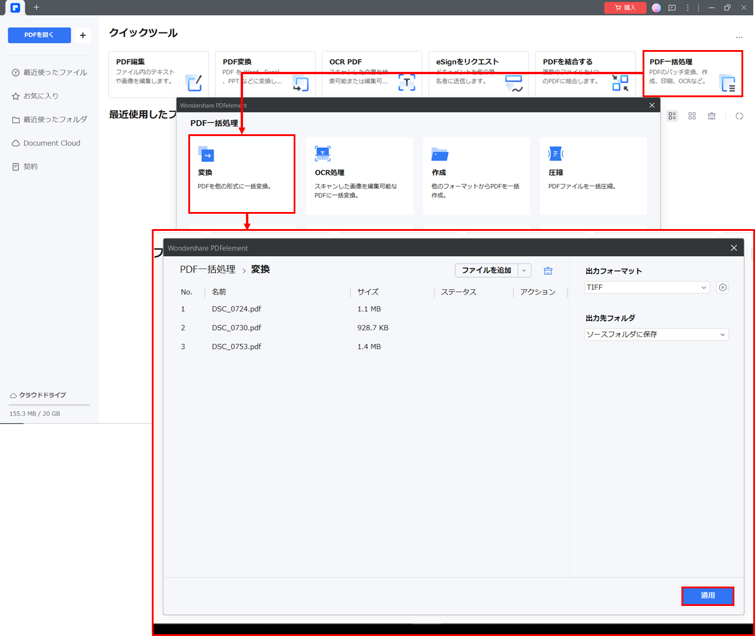This screenshot has height=636, width=755.
Task: Choose the OCR処理 batch option
Action: click(x=360, y=176)
